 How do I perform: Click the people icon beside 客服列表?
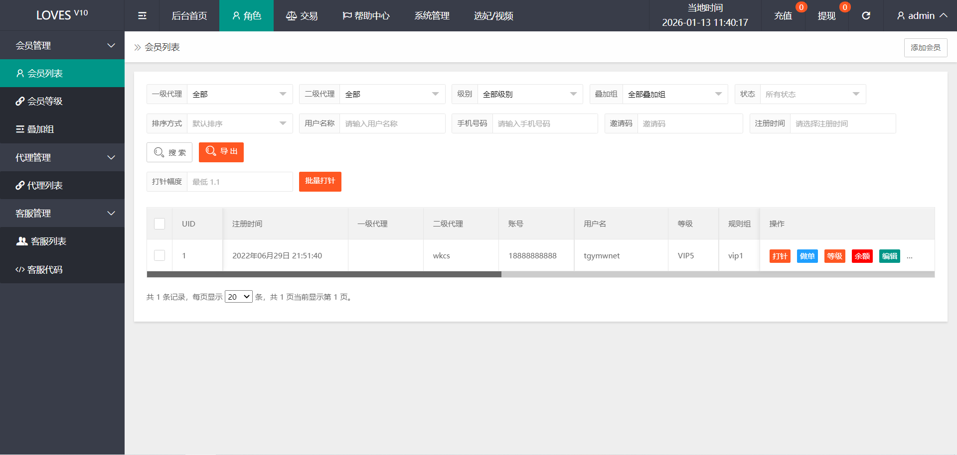22,241
